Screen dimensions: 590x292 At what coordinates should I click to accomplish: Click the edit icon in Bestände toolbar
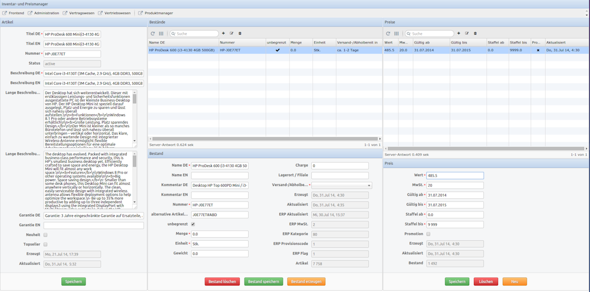tap(232, 34)
